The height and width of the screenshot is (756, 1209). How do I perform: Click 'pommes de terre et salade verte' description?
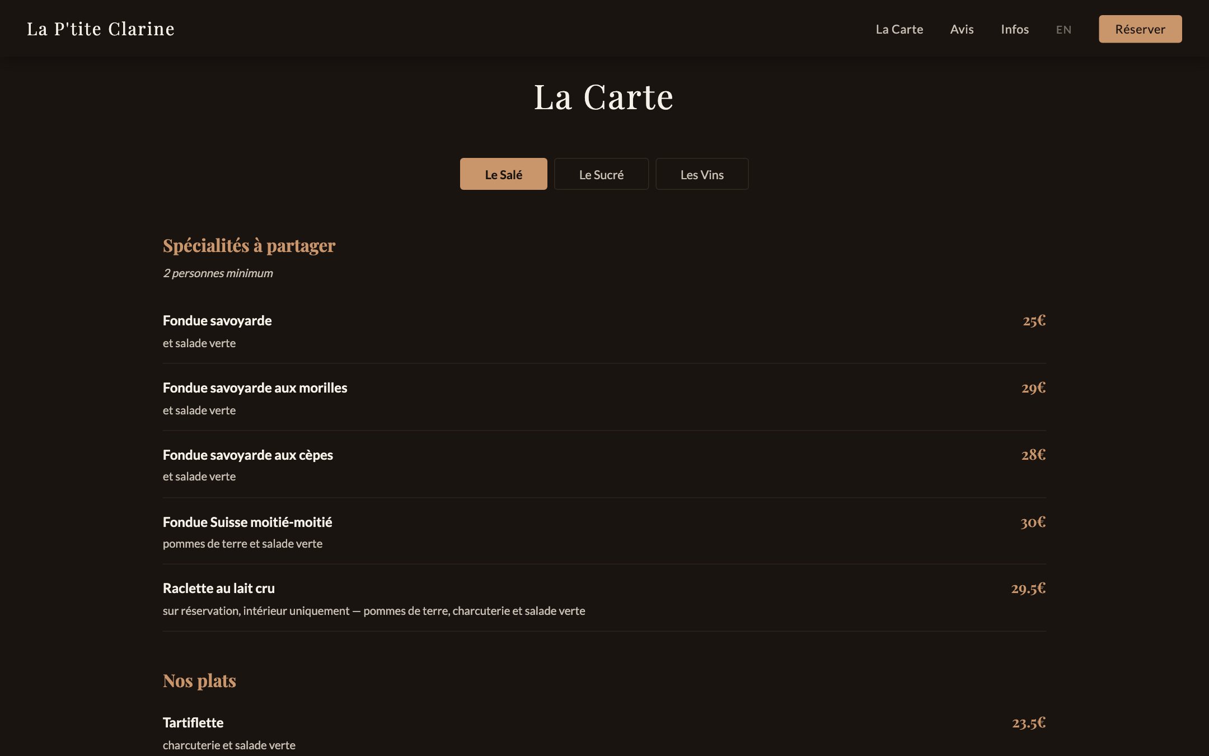point(242,544)
